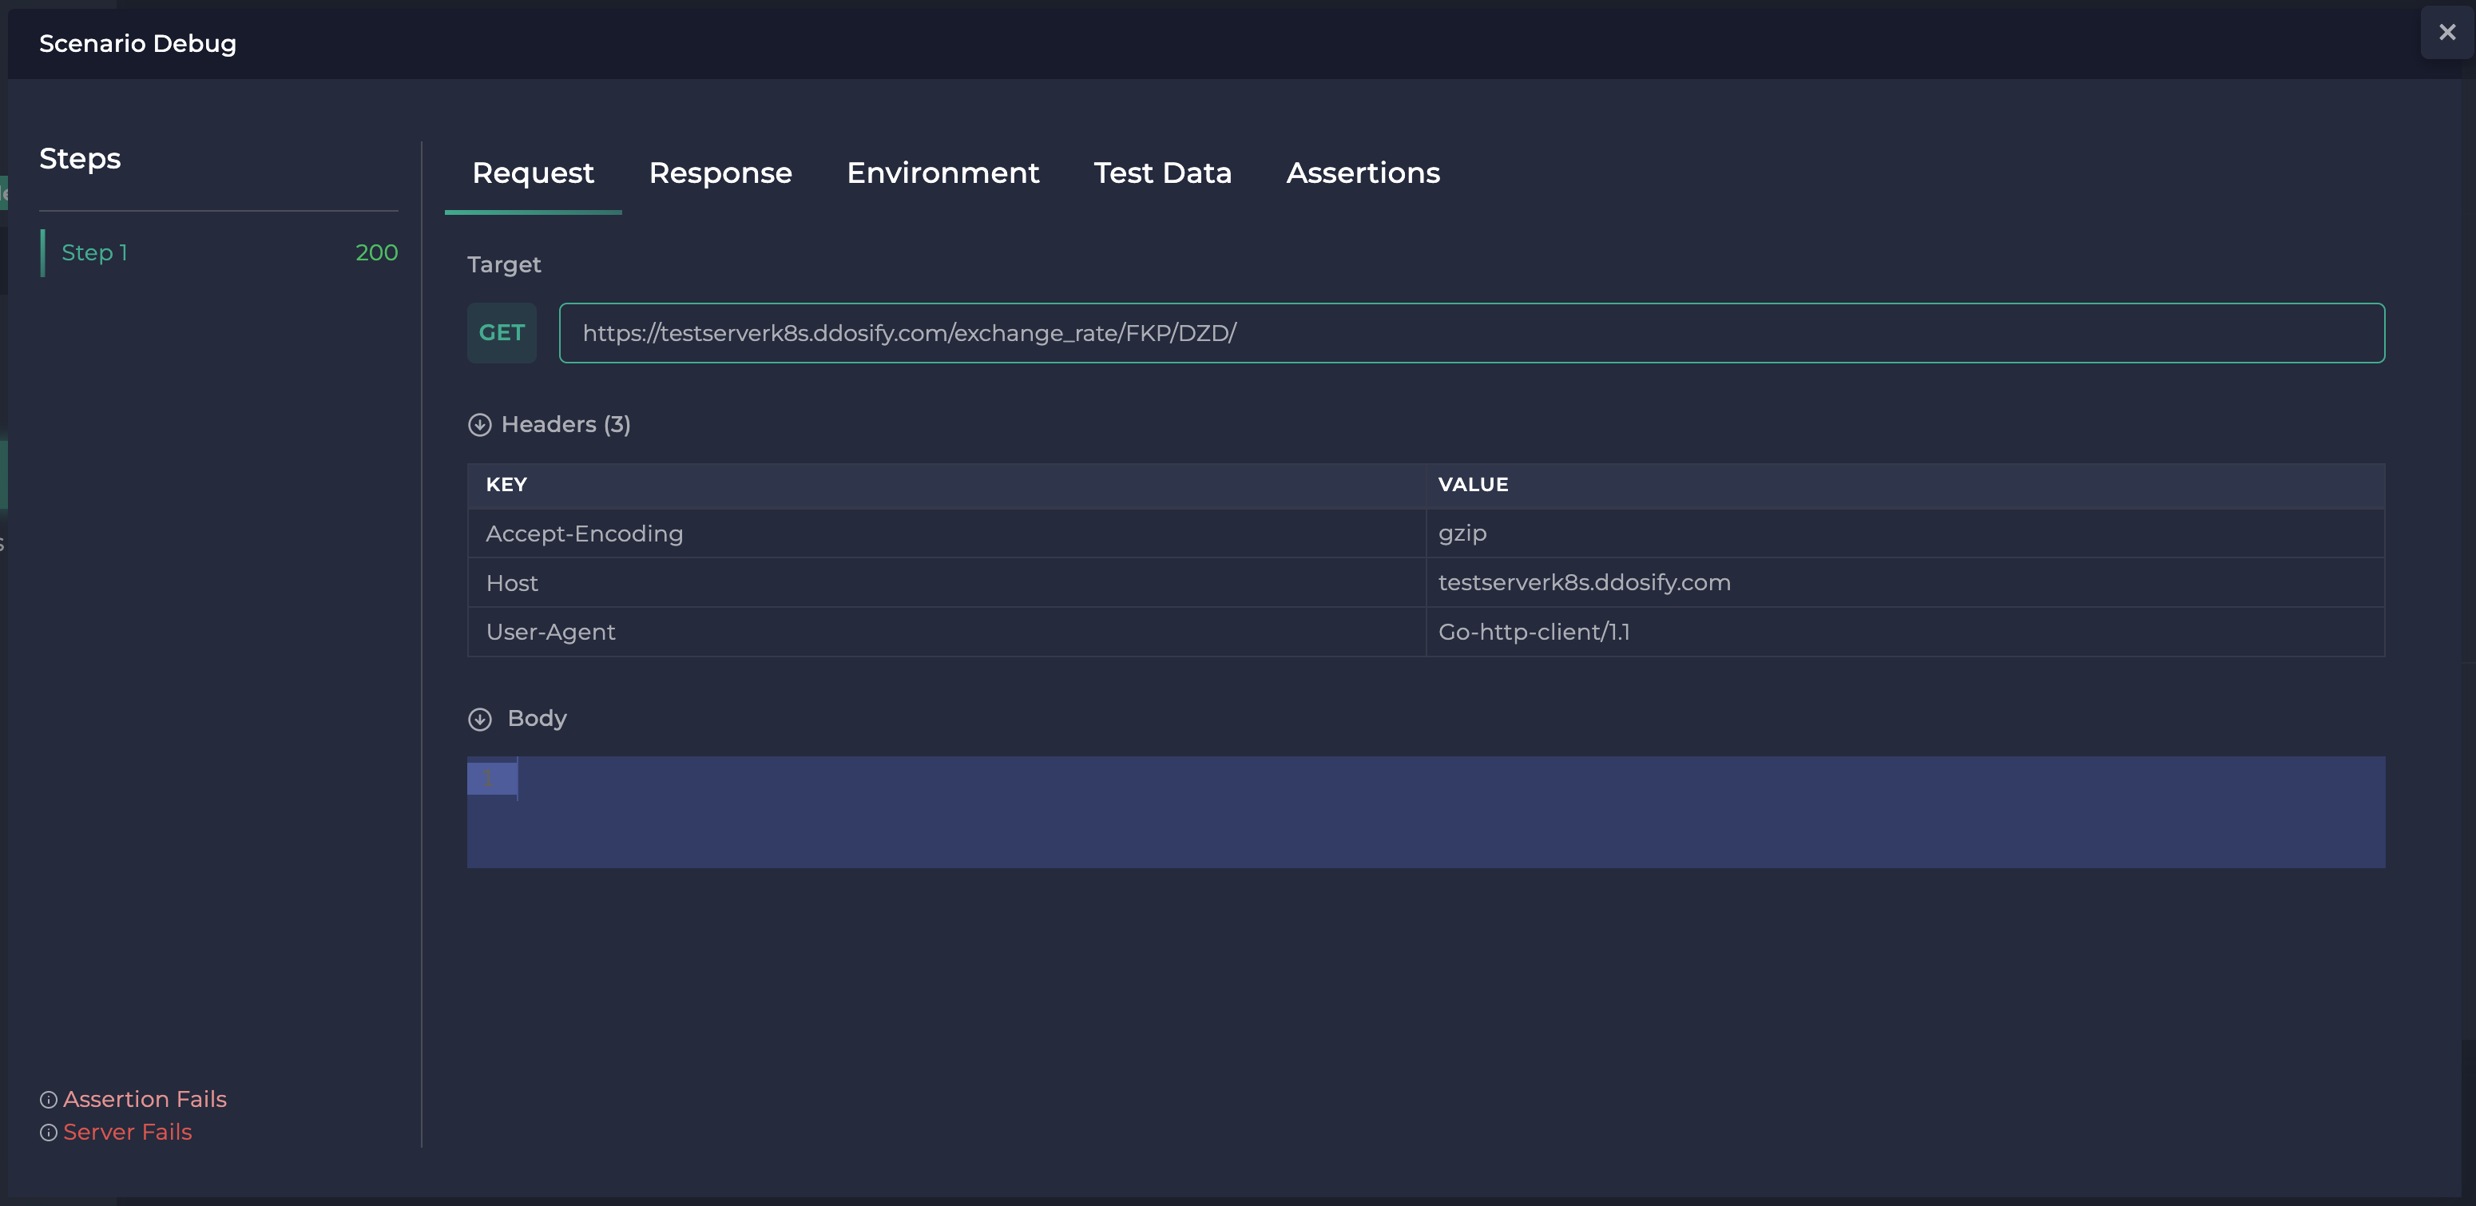
Task: Collapse Step 1 in the Steps panel
Action: click(x=94, y=252)
